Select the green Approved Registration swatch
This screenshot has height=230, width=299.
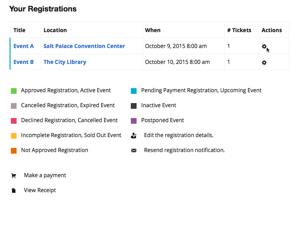click(x=14, y=91)
